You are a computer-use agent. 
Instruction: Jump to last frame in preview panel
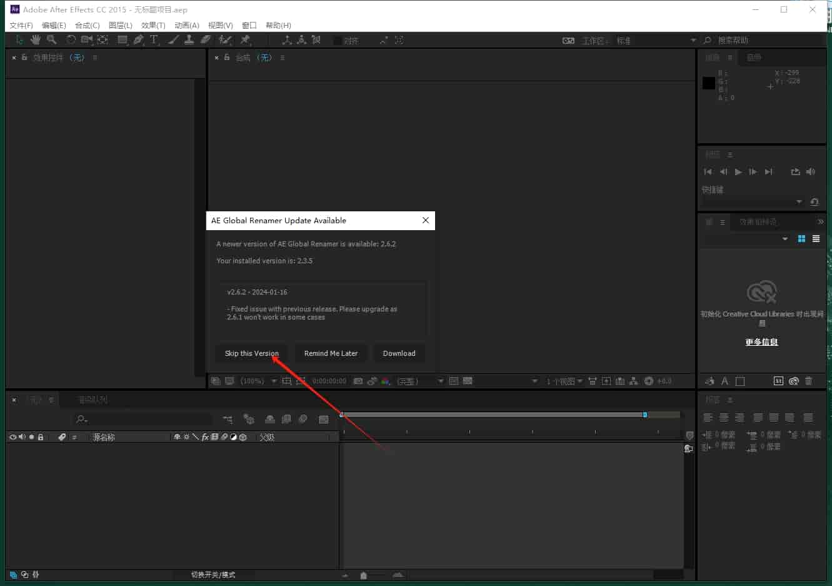point(769,172)
